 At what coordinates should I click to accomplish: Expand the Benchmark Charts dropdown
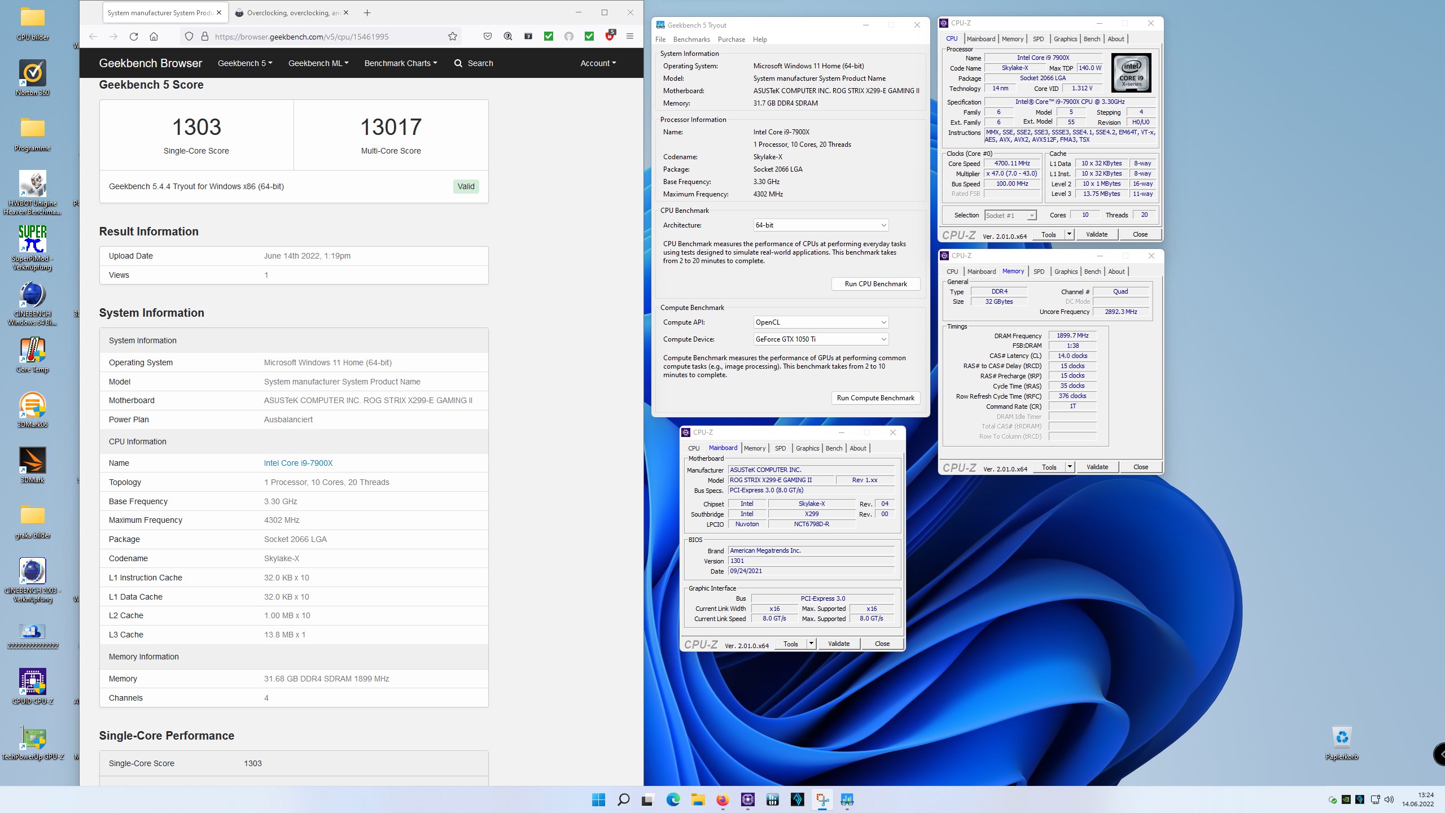click(x=401, y=63)
